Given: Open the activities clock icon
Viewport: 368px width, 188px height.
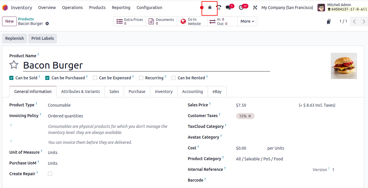Looking at the screenshot, I should [241, 8].
